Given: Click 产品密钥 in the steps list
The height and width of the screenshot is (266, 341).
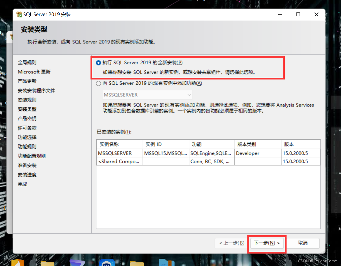Looking at the screenshot, I should coord(27,119).
